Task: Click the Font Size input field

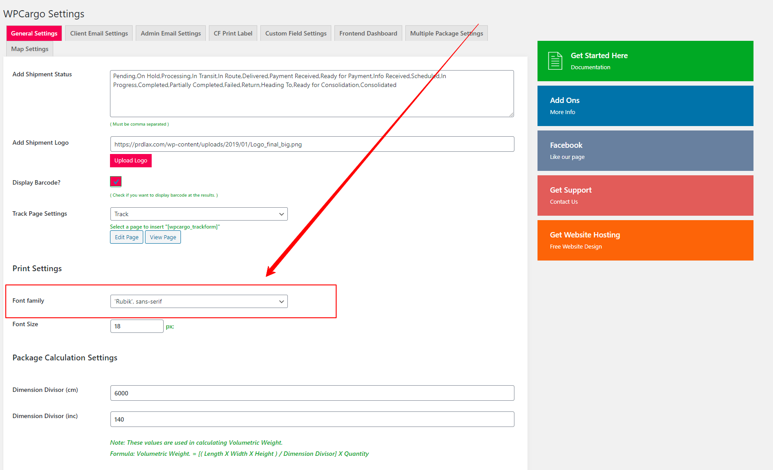Action: pyautogui.click(x=137, y=326)
